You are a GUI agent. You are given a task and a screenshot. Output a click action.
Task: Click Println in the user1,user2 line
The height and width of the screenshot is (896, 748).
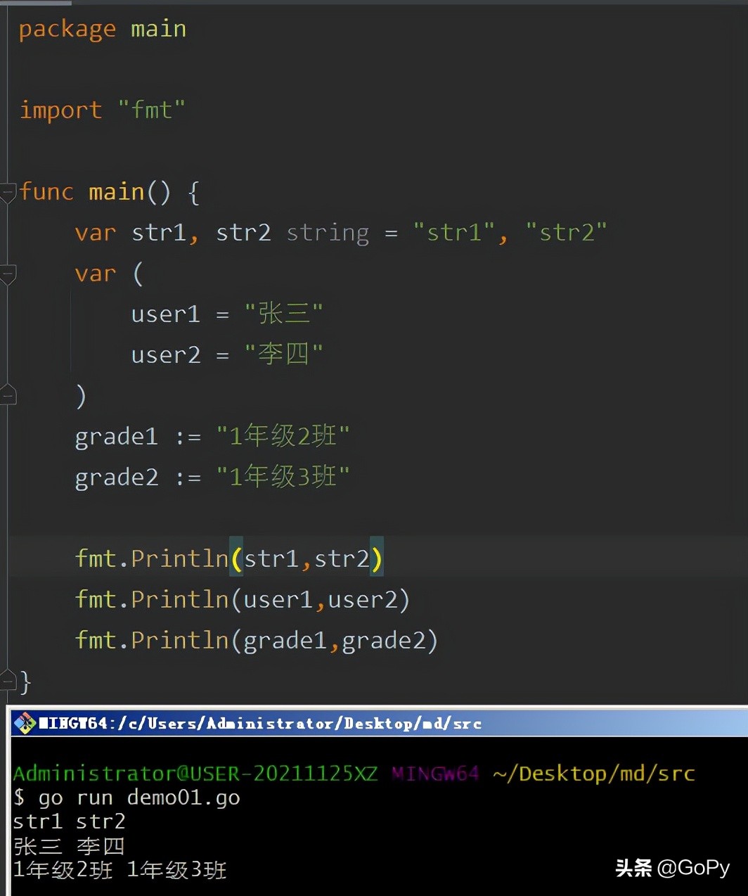[180, 599]
